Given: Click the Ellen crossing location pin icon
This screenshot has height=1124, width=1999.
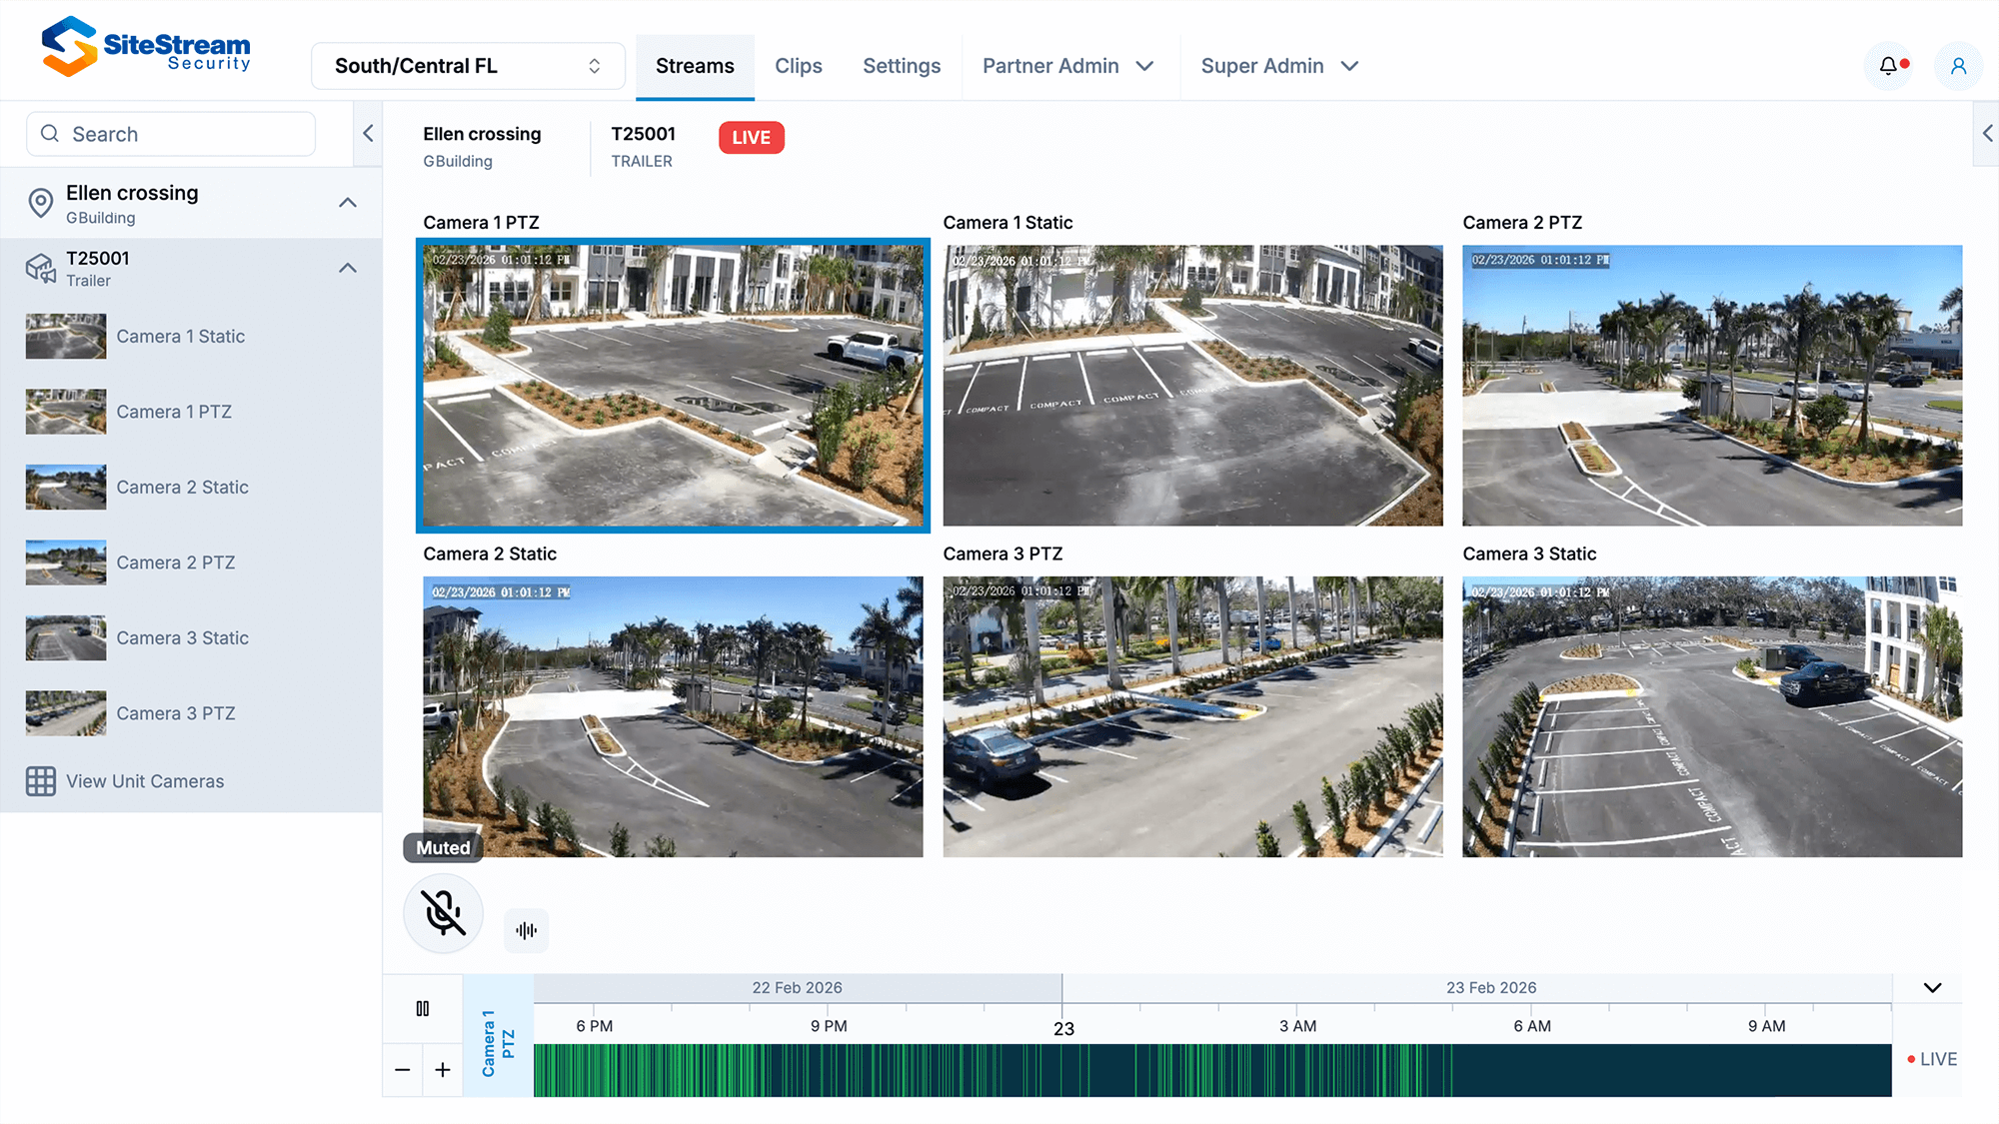Looking at the screenshot, I should tap(40, 202).
